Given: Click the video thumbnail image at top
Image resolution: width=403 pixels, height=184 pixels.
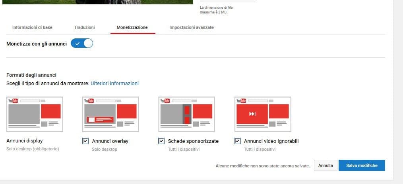Looking at the screenshot, I should pyautogui.click(x=99, y=2).
